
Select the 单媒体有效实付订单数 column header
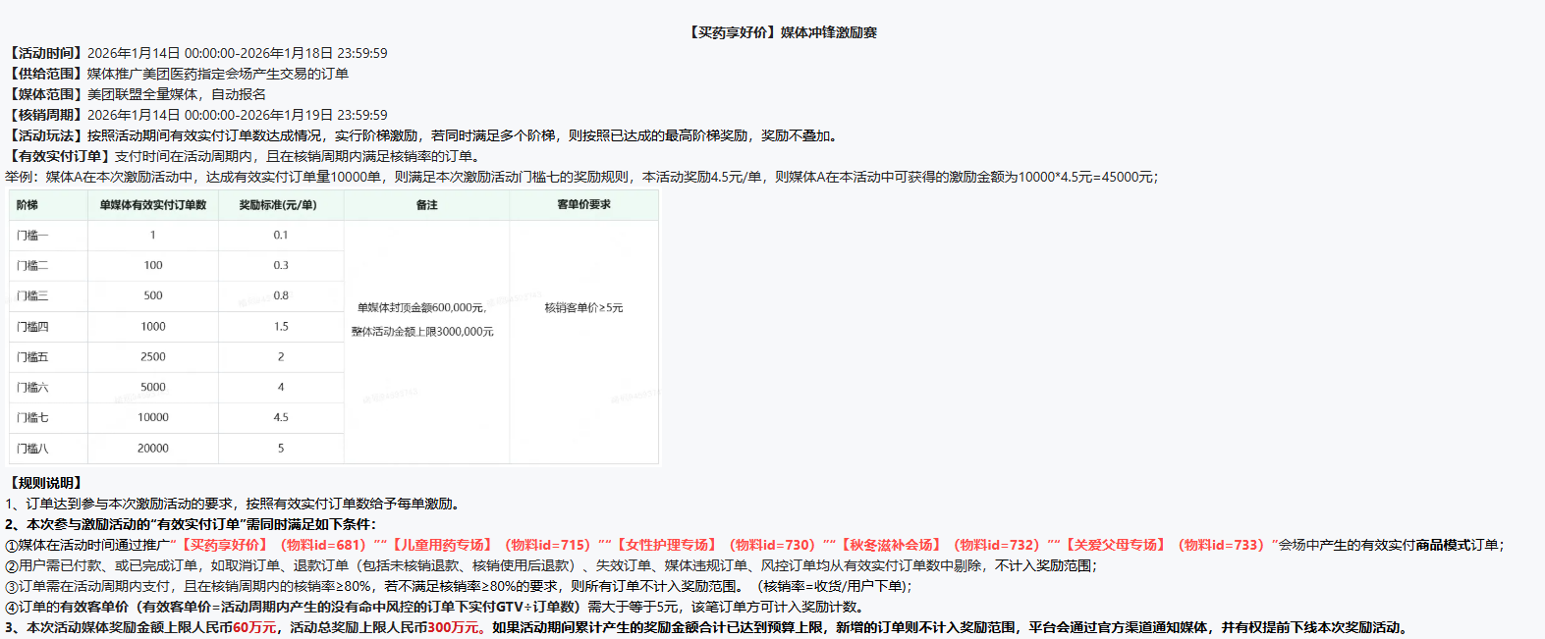(x=153, y=205)
